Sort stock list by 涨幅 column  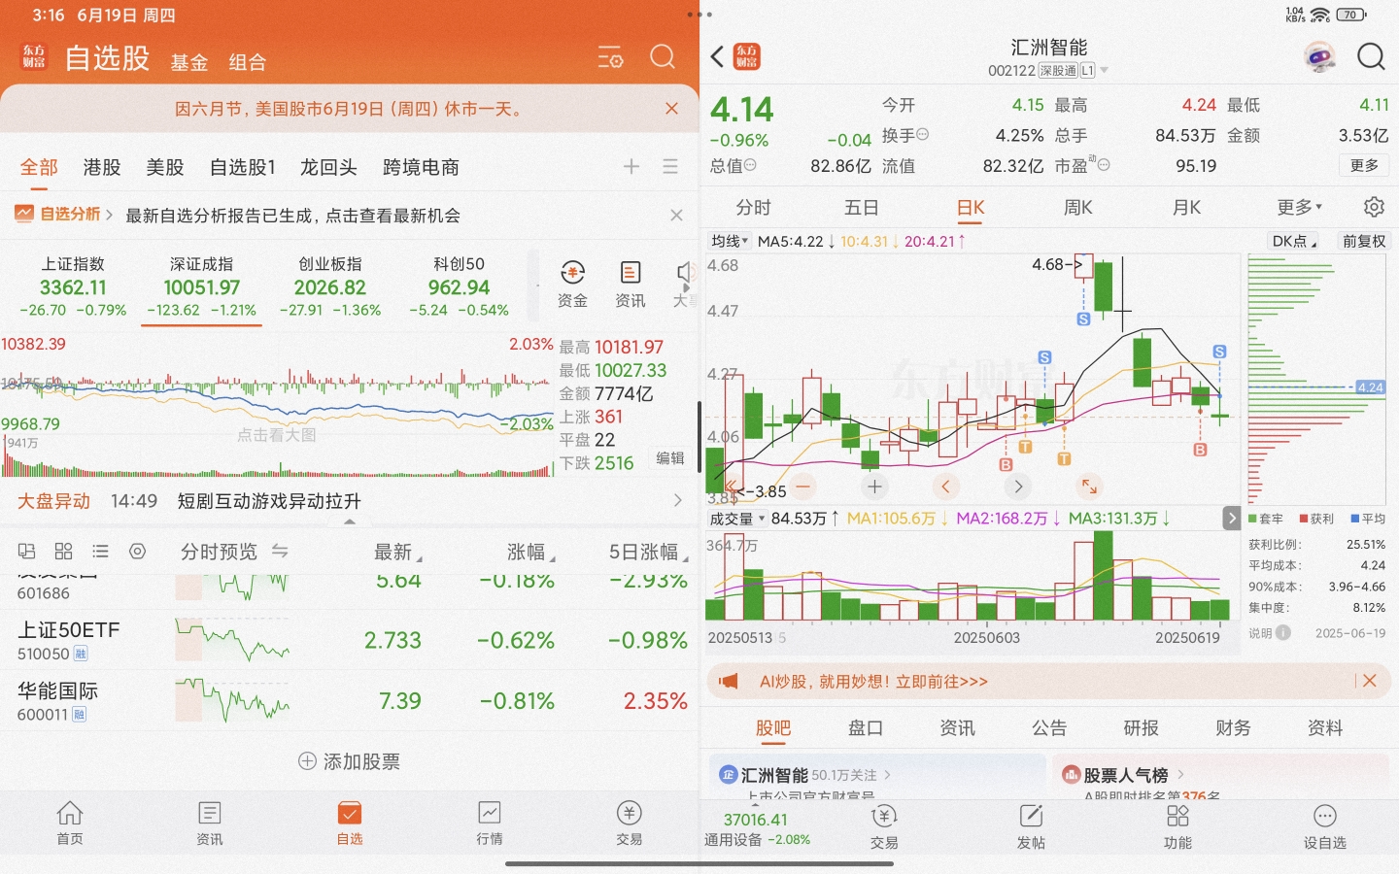point(531,552)
